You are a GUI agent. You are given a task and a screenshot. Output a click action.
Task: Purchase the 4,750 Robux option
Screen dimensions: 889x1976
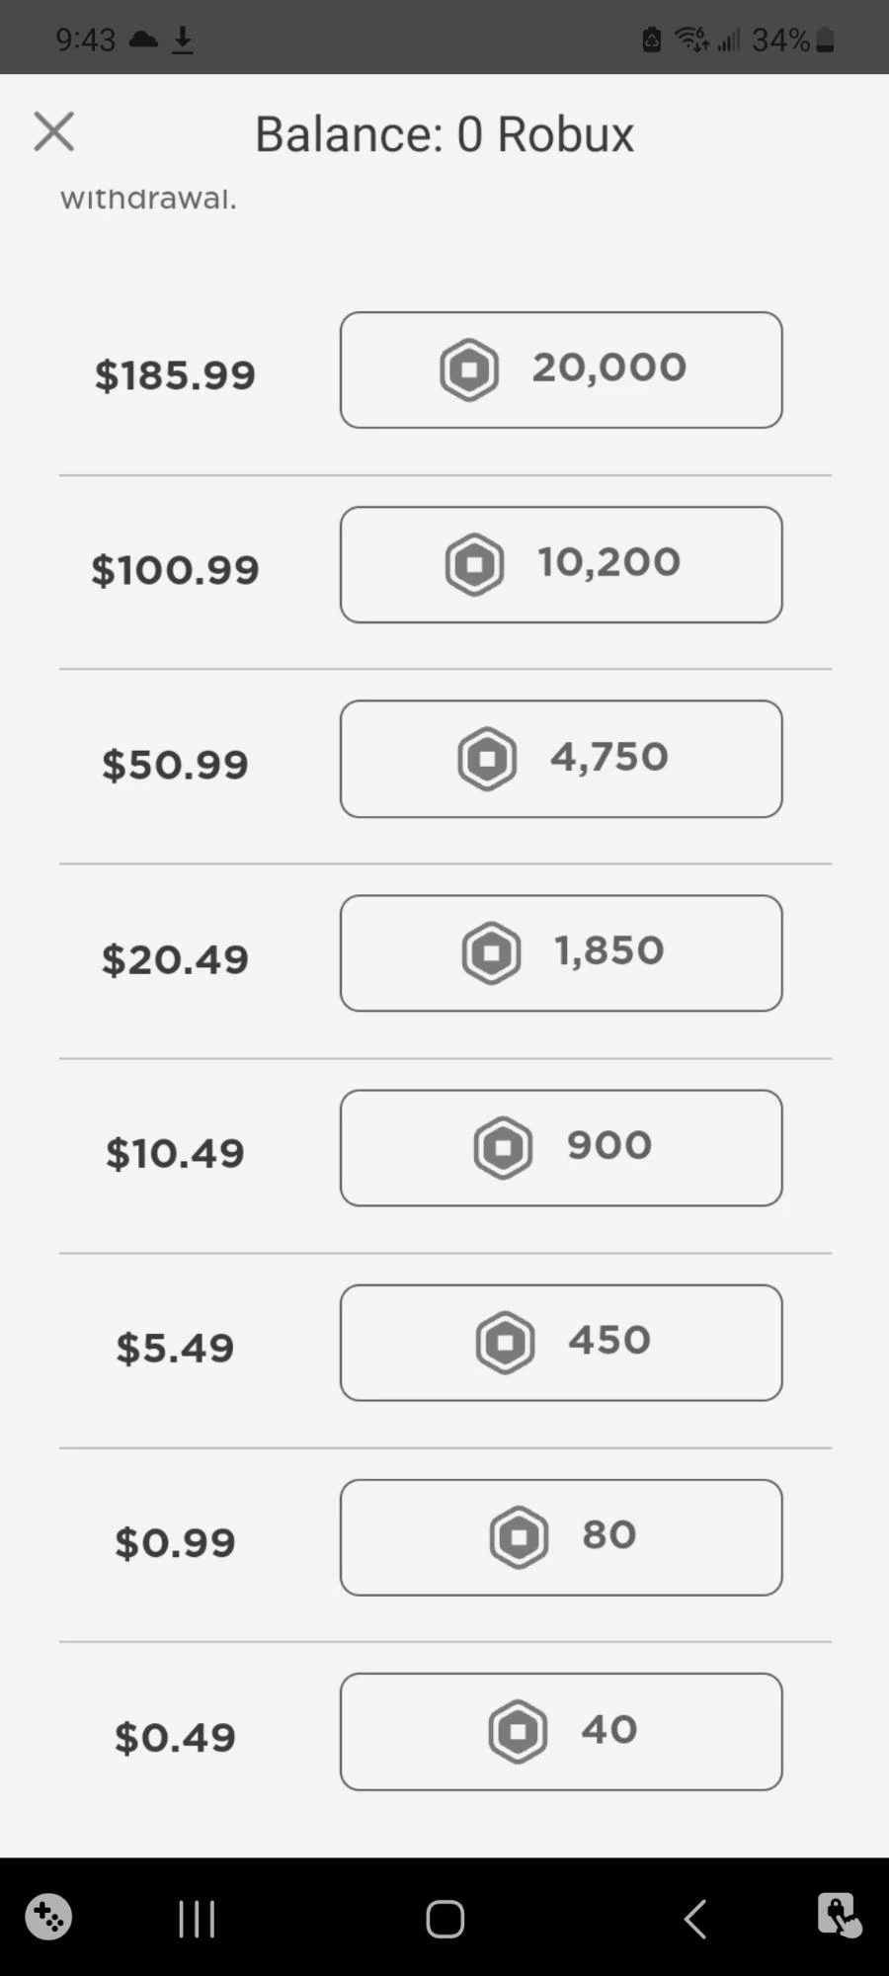click(560, 759)
